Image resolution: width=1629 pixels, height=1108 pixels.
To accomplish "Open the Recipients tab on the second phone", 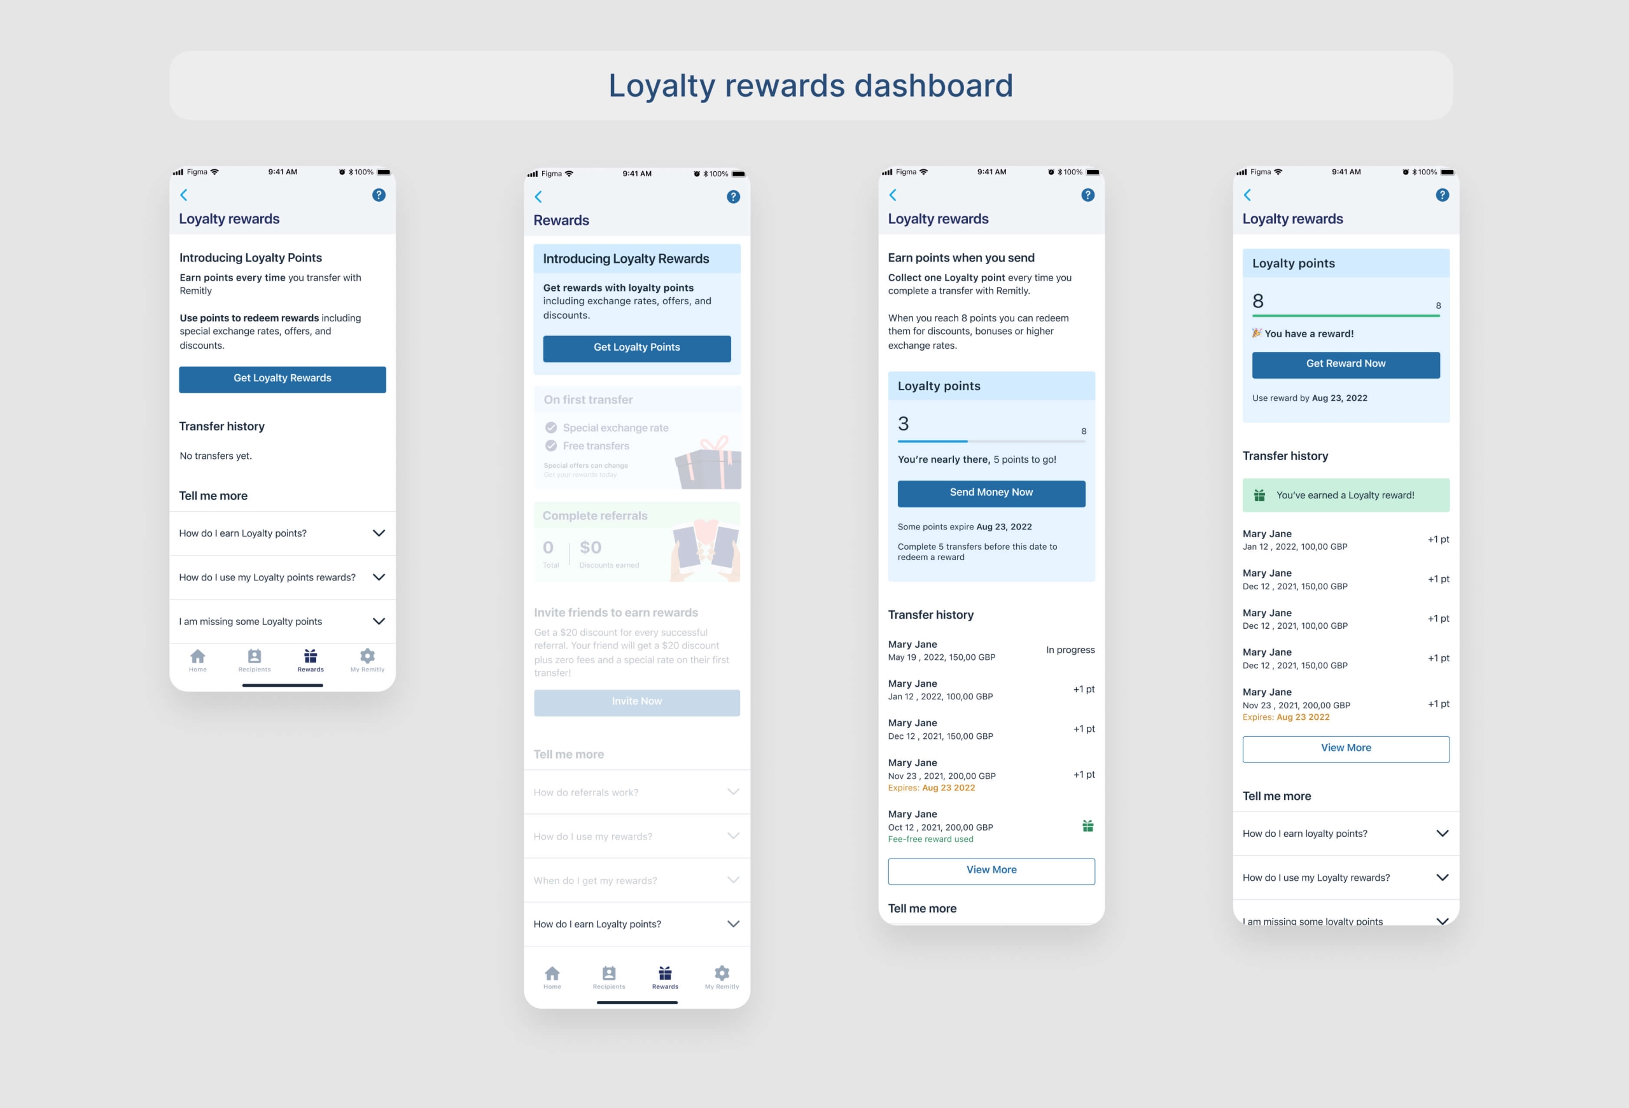I will coord(608,974).
